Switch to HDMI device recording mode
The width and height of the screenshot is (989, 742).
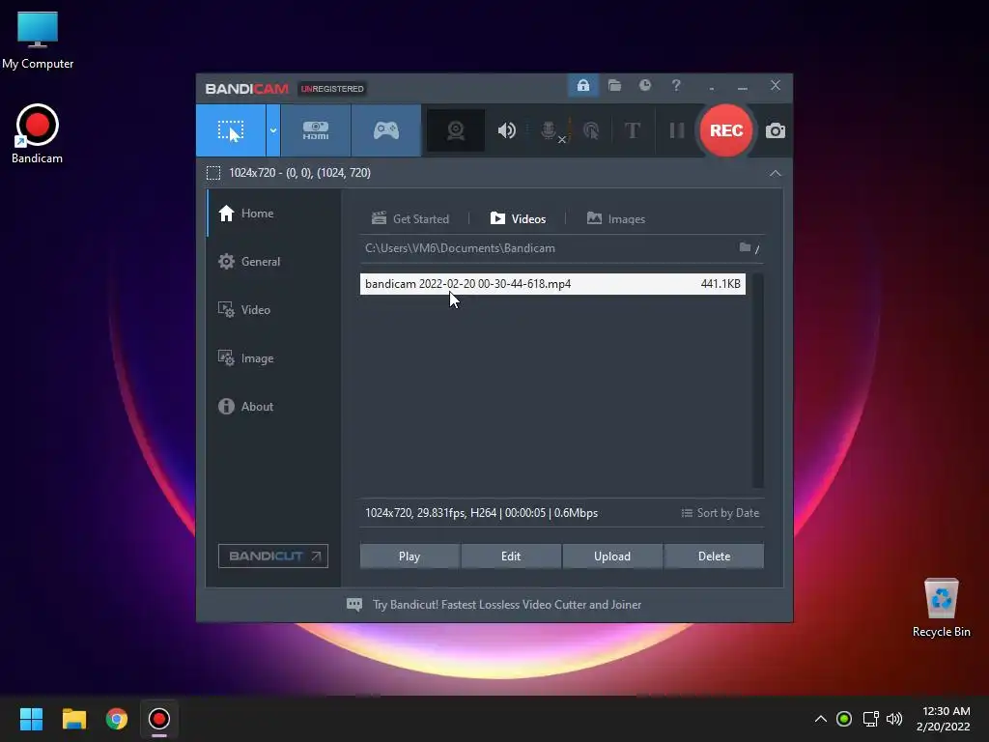pyautogui.click(x=316, y=130)
